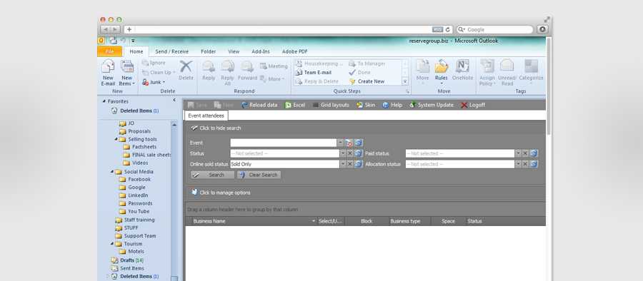Refresh the Paid status field
The width and height of the screenshot is (643, 281).
pos(534,153)
